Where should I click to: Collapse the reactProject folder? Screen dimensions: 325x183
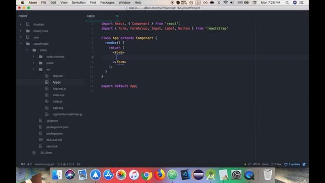[x=21, y=44]
